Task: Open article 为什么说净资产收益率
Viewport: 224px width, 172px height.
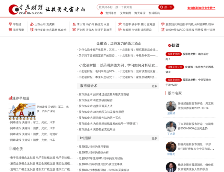Action: 98,50
